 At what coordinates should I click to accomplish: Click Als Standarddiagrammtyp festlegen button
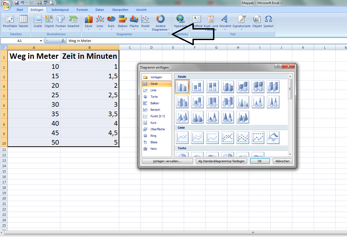click(221, 161)
